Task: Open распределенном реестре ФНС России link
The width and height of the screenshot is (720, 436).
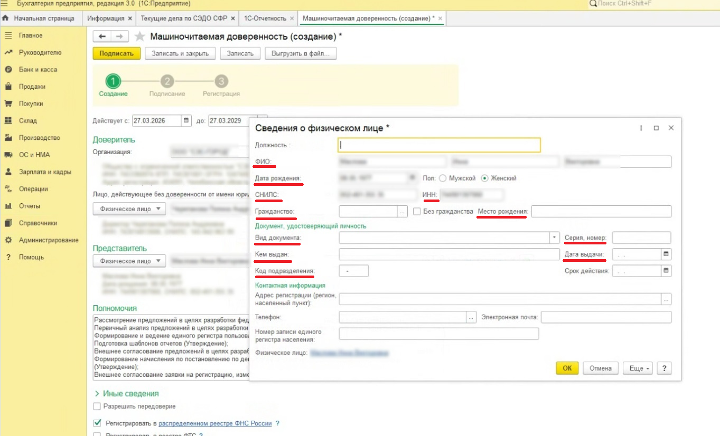Action: 215,423
